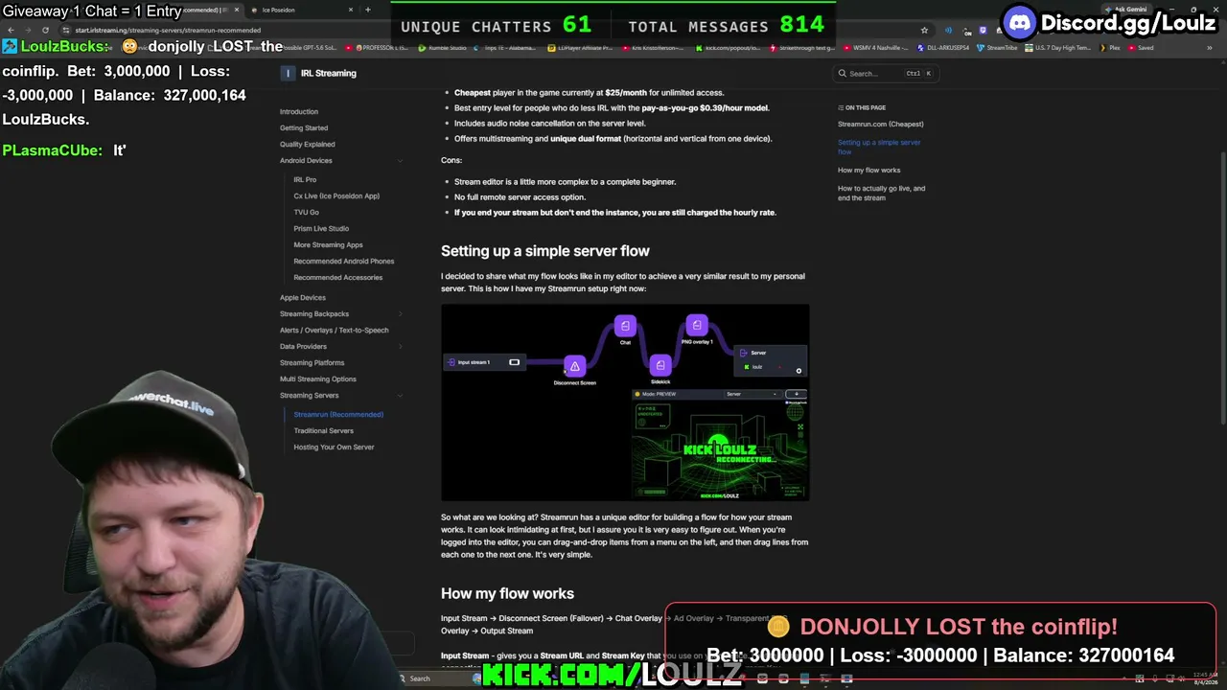Open Streaming Platforms in the sidebar

312,363
